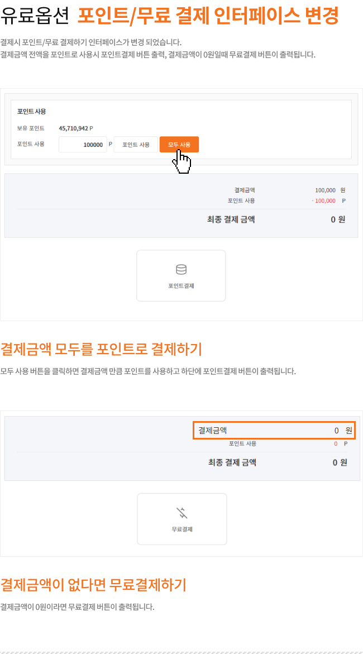The image size is (363, 654).
Task: Click the orange 모두 사용 button
Action: (179, 144)
